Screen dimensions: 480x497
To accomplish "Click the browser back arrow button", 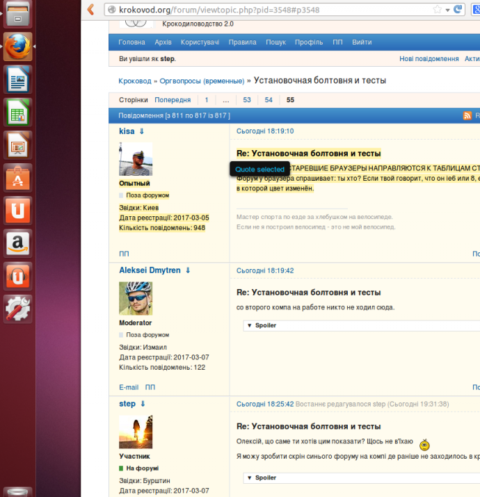I will point(90,9).
